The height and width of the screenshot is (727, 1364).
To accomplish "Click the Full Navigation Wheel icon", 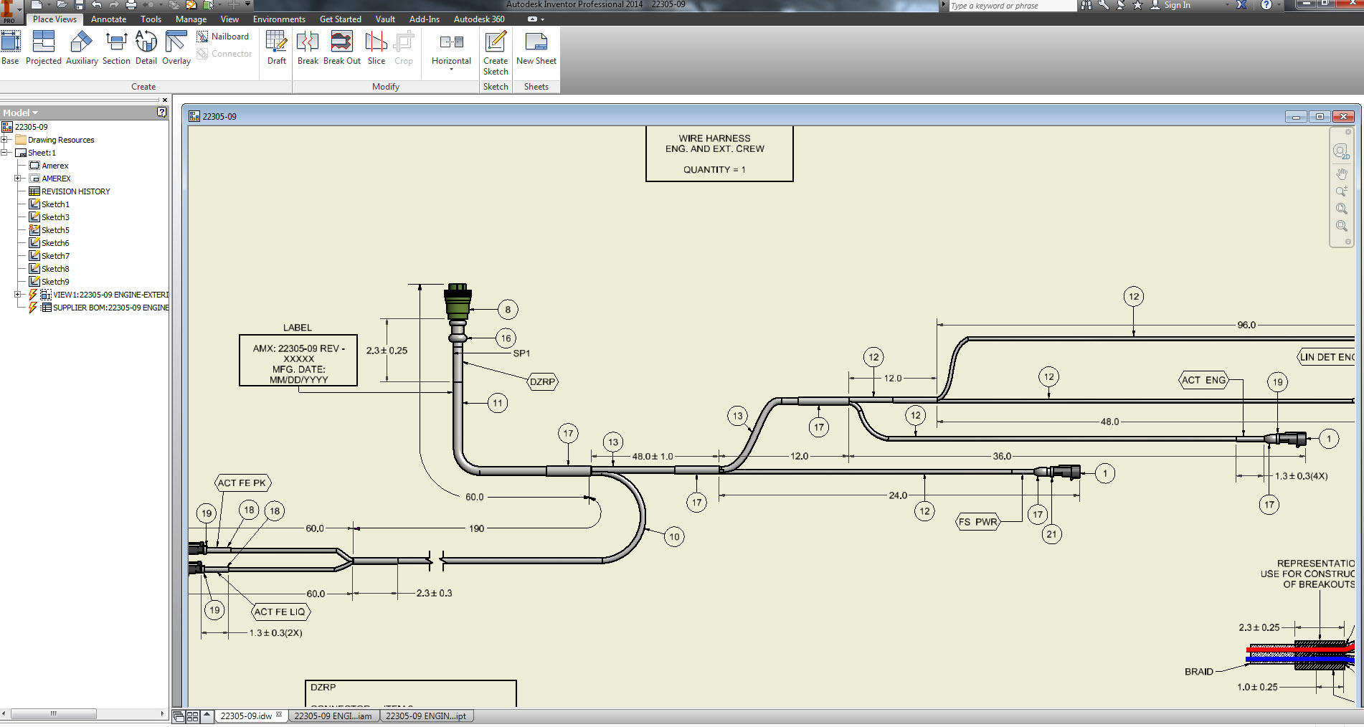I will coord(1341,152).
